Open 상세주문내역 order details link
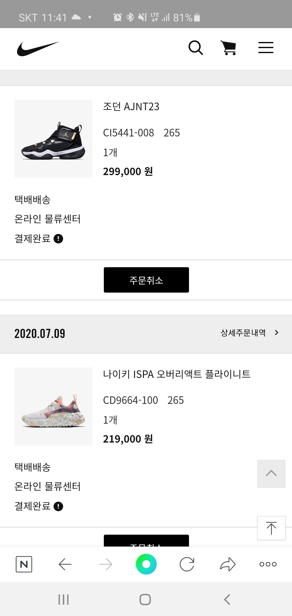This screenshot has height=616, width=292. 243,333
